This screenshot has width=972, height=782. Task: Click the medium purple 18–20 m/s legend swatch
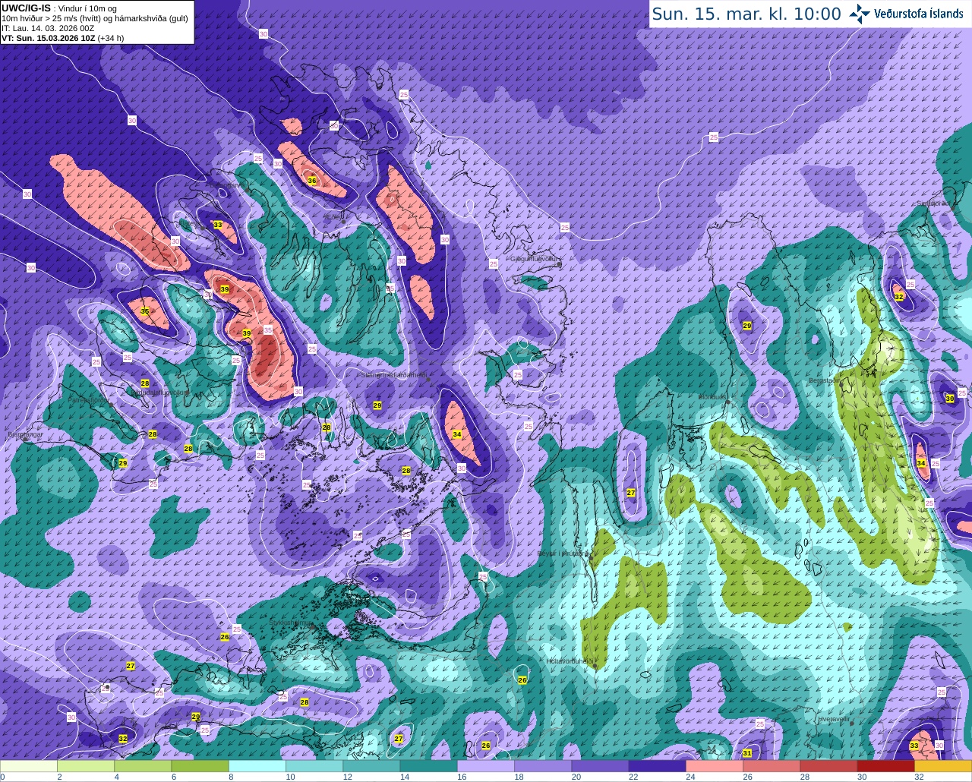543,766
